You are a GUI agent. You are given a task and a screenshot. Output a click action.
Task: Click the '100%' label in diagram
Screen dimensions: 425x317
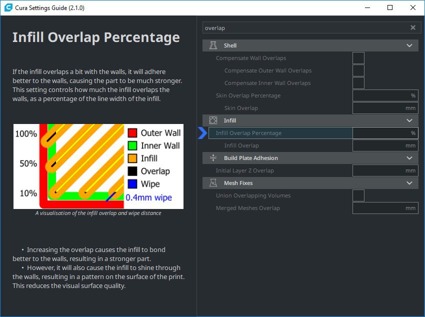coord(26,133)
